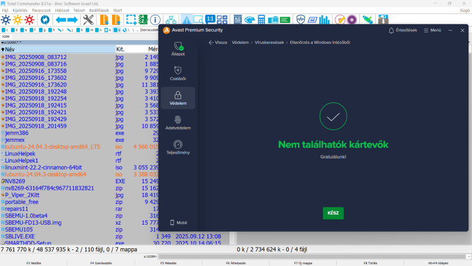
Task: Click the purple disc icon in toolbar
Action: coord(352,20)
